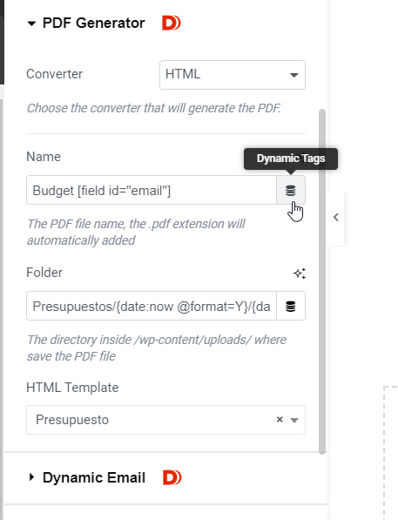Click the AI sparkle icon beside Folder
This screenshot has height=520, width=398.
[x=300, y=274]
